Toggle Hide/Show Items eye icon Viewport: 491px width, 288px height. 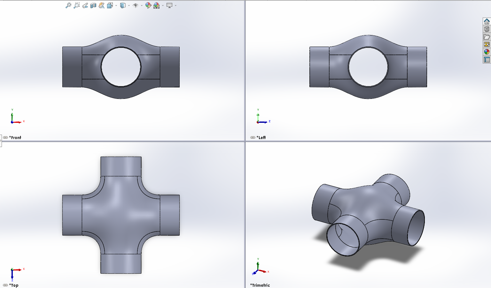tap(136, 5)
